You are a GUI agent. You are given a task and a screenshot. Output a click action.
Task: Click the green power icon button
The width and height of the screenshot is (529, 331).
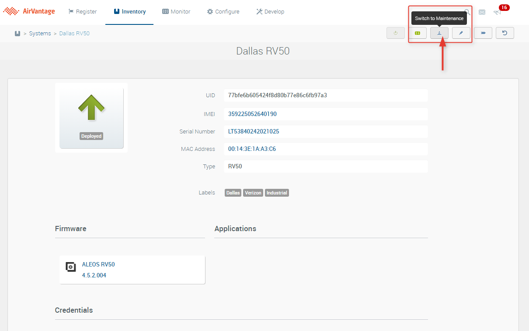tap(395, 33)
